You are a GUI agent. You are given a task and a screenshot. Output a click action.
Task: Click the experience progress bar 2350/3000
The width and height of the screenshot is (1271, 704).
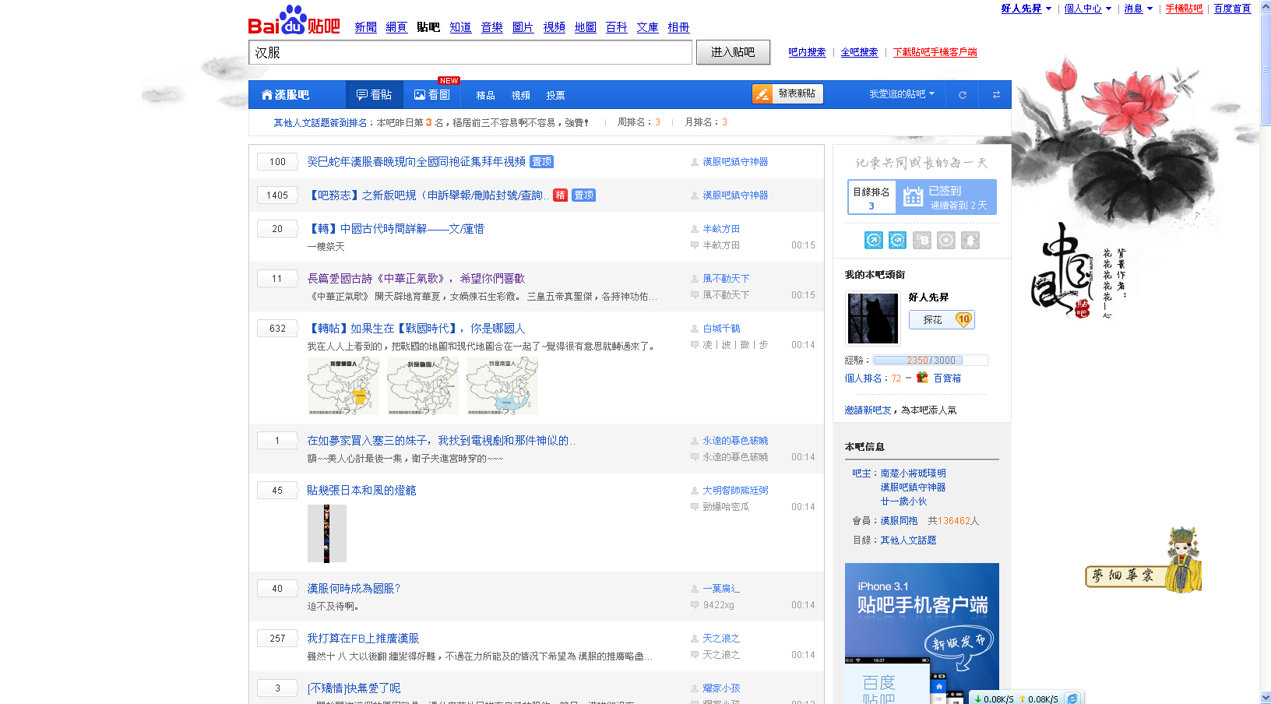pyautogui.click(x=931, y=361)
